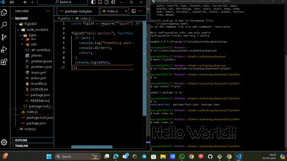This screenshot has height=161, width=287.
Task: Go back with the navigation arrow
Action: click(x=25, y=2)
